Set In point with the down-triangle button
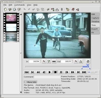This screenshot has width=101, height=98. (x=49, y=61)
